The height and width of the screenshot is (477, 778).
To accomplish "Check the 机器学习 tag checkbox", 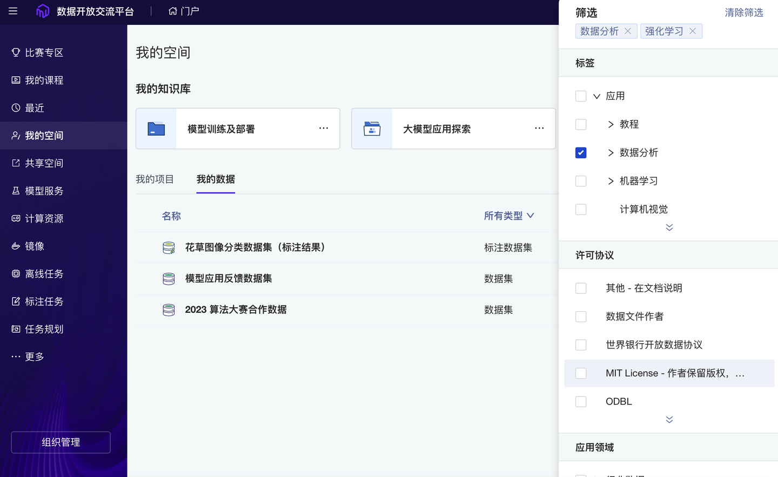I will click(581, 181).
